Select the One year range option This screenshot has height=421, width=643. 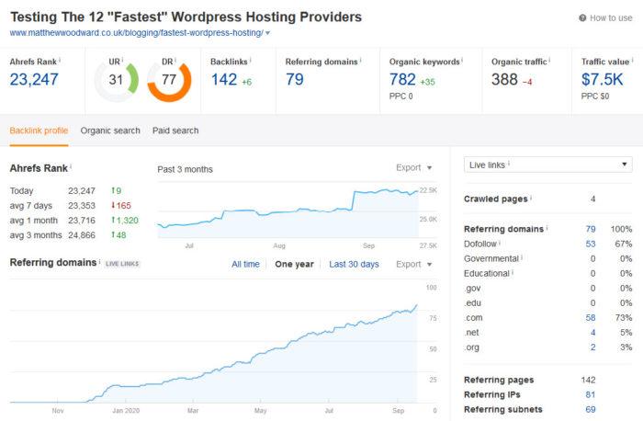(x=294, y=265)
